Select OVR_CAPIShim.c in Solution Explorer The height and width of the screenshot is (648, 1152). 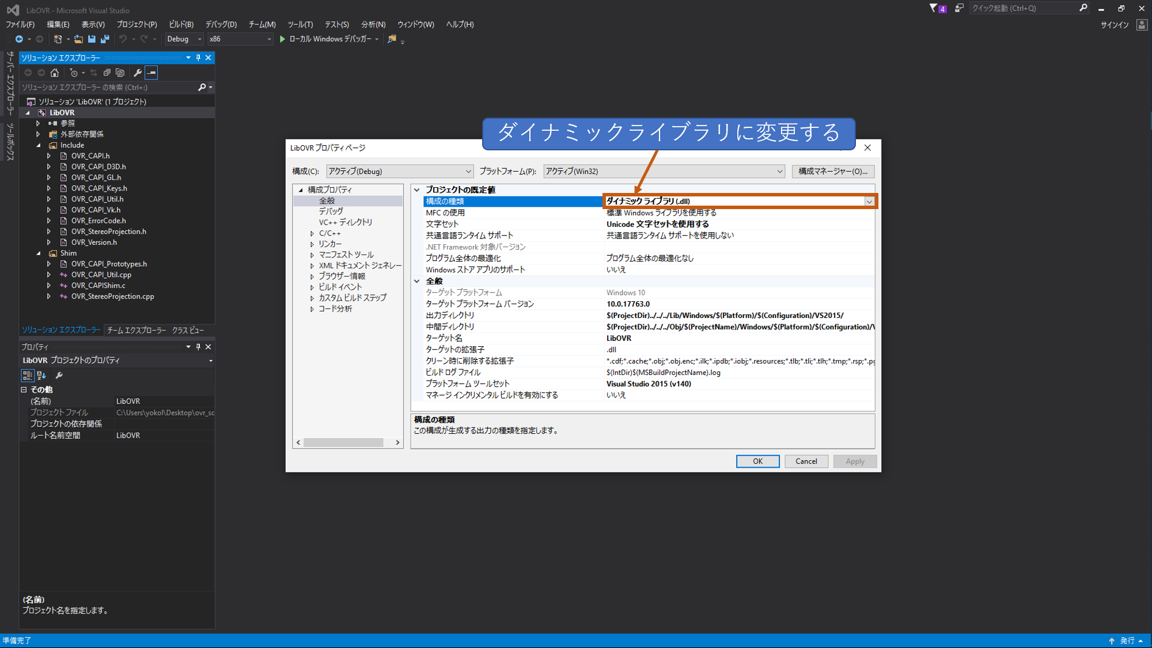pos(98,286)
